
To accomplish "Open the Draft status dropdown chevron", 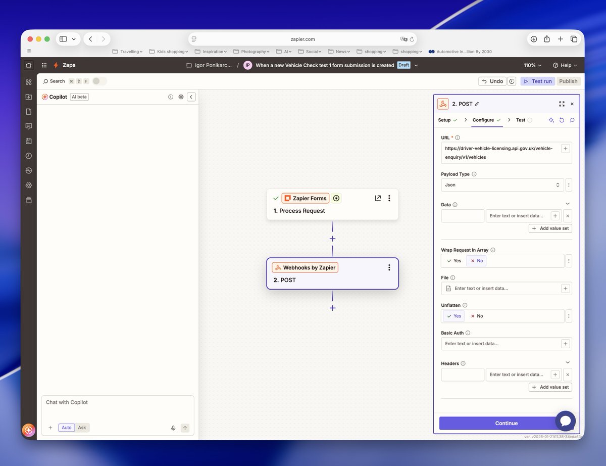I will pyautogui.click(x=416, y=65).
